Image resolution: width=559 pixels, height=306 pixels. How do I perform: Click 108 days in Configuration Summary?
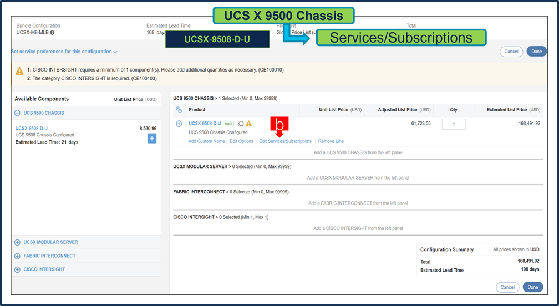tap(530, 269)
